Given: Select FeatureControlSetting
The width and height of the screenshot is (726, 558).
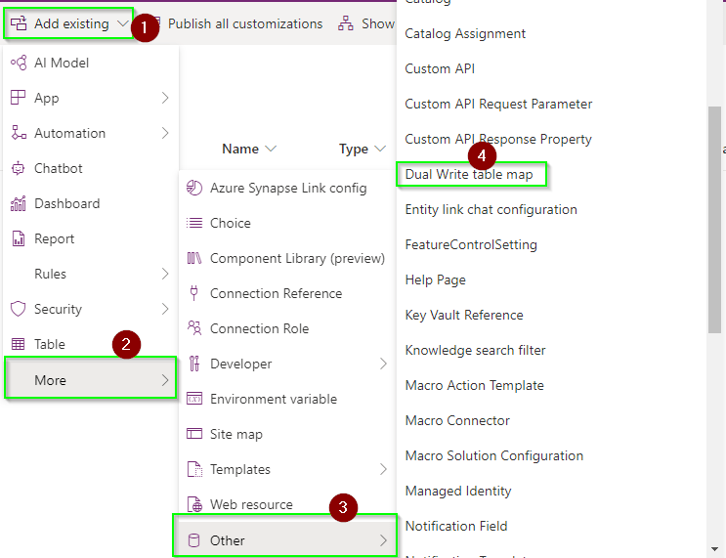Looking at the screenshot, I should 471,244.
